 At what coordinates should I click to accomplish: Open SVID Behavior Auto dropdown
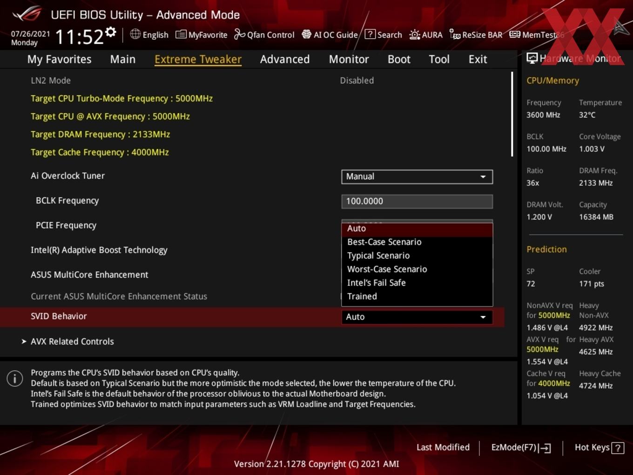point(417,317)
